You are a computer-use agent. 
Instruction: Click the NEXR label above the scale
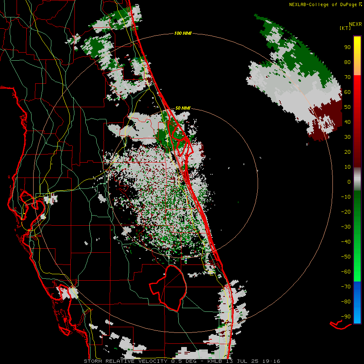click(x=356, y=24)
